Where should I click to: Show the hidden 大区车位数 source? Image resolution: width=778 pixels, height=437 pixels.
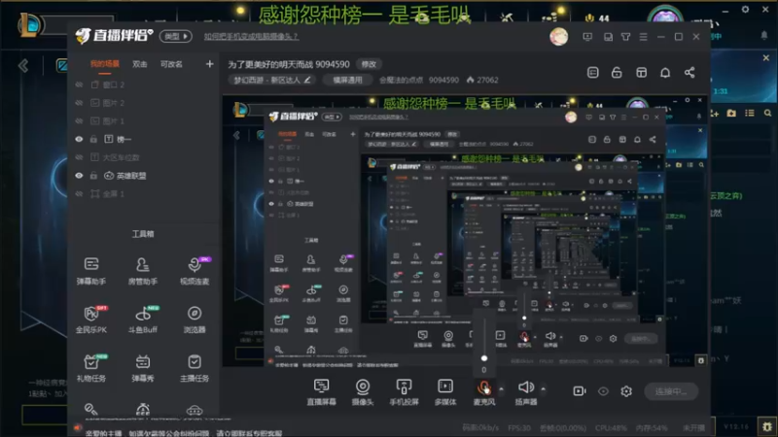click(x=79, y=157)
